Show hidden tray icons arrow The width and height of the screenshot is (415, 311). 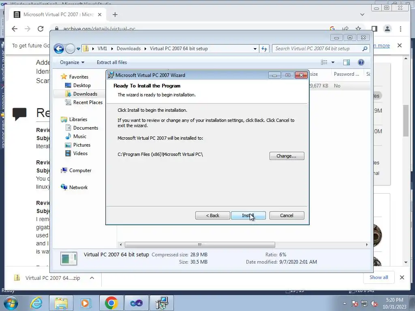point(344,304)
